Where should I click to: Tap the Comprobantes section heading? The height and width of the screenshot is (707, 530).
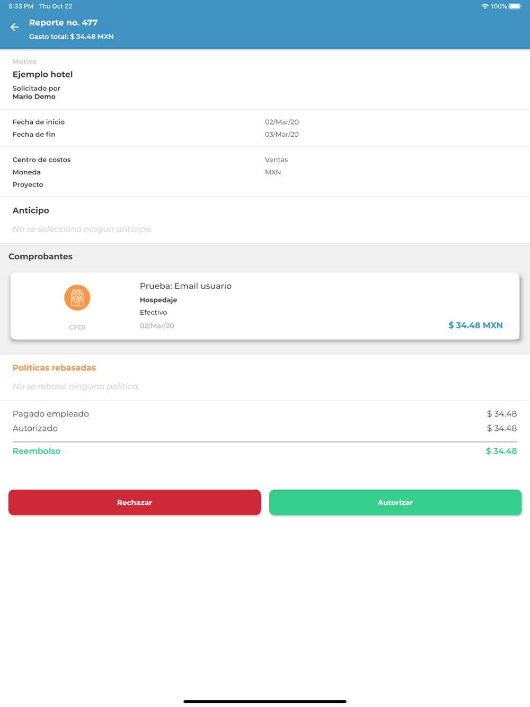click(x=41, y=257)
